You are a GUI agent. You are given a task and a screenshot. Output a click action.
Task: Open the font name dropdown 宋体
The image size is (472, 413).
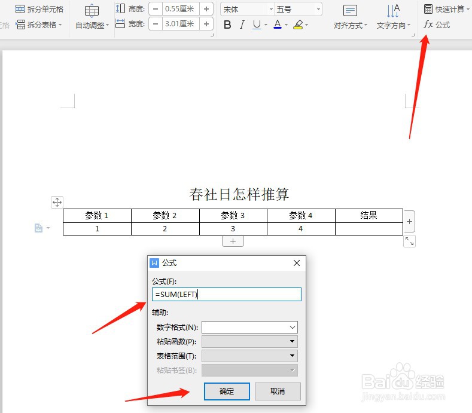(248, 10)
